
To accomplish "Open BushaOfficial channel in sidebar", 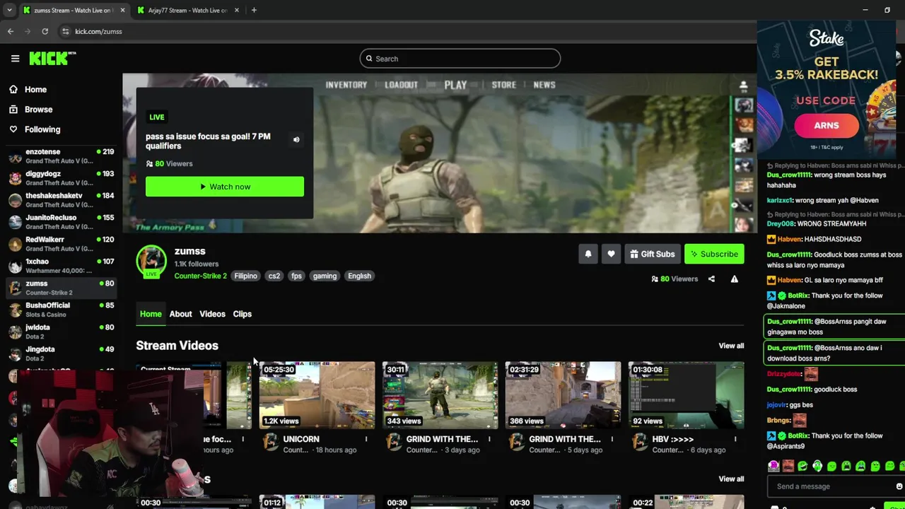I will [61, 310].
